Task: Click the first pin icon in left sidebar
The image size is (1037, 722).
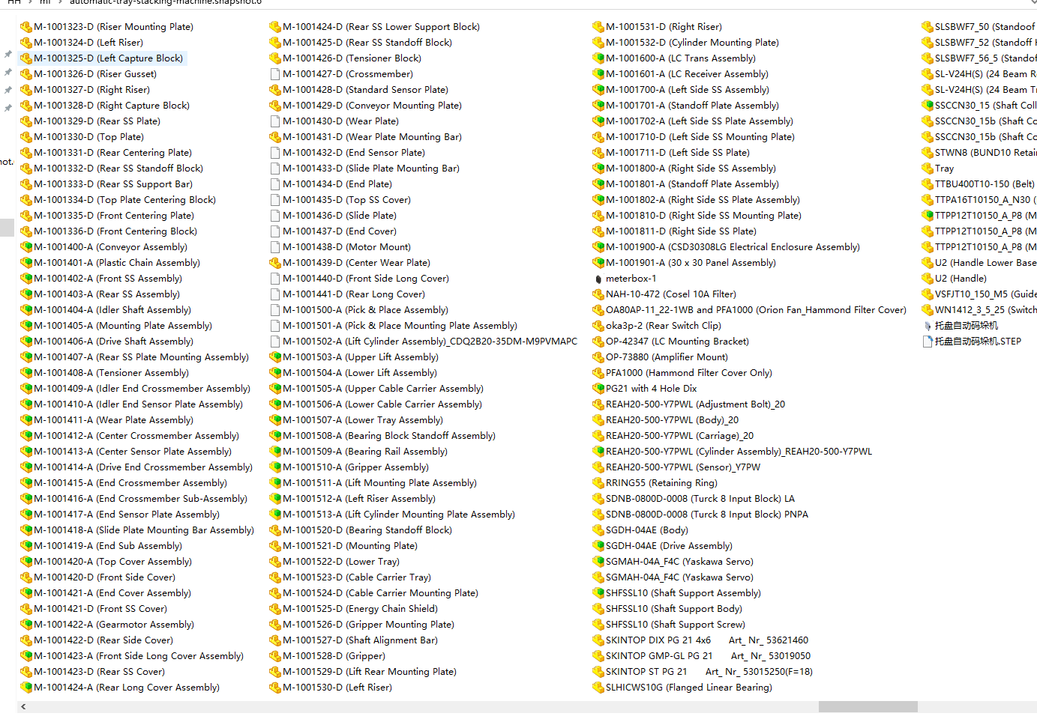Action: pyautogui.click(x=7, y=54)
